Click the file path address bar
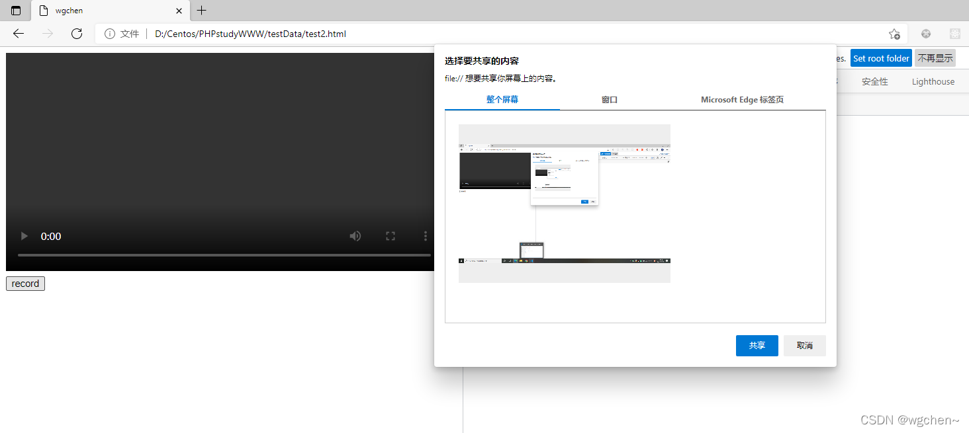Screen dimensions: 969x433 (x=500, y=34)
